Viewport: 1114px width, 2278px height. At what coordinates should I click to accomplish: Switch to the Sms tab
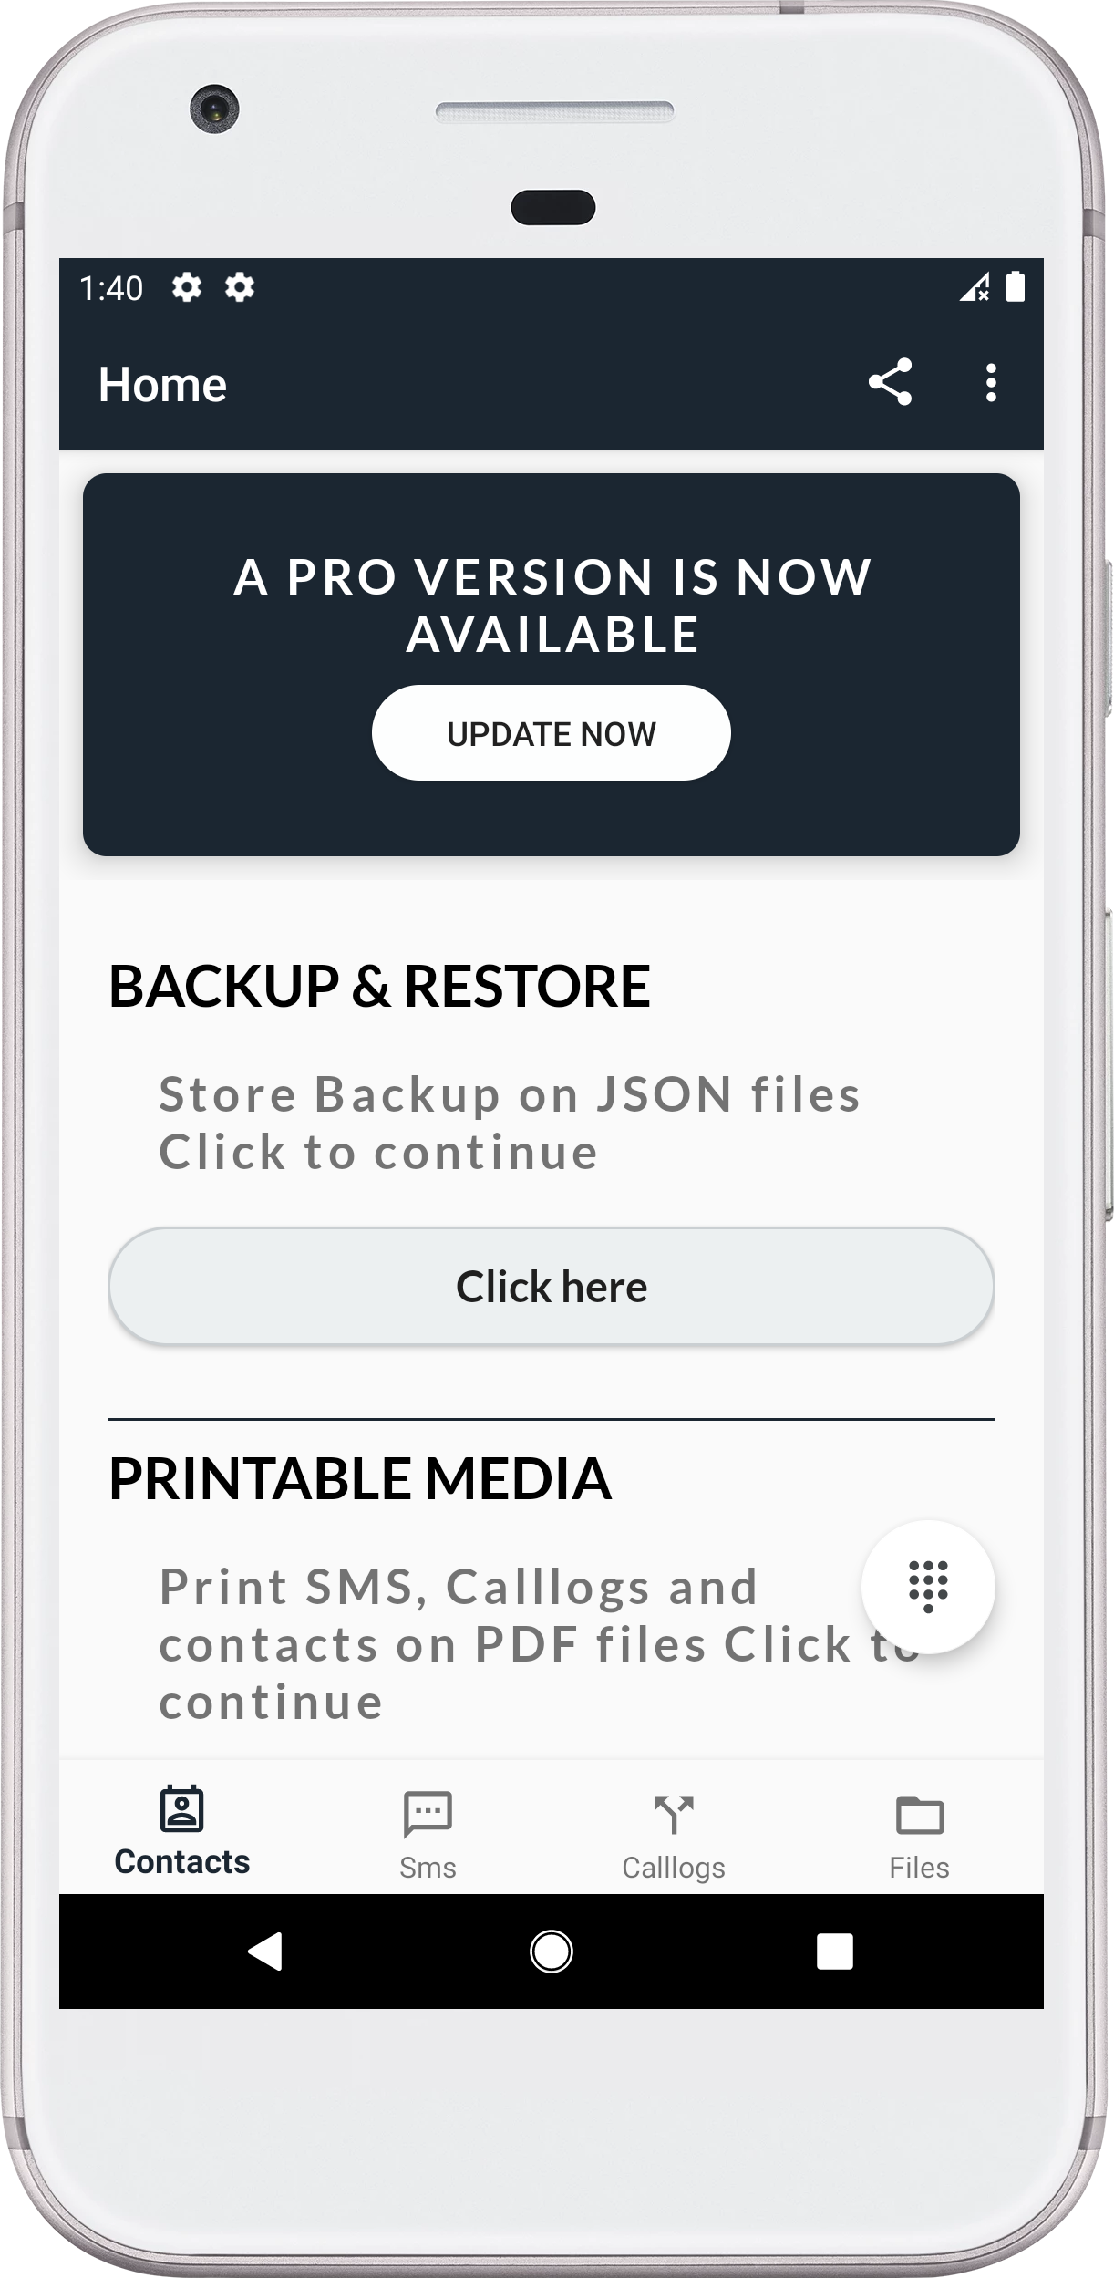point(428,1834)
